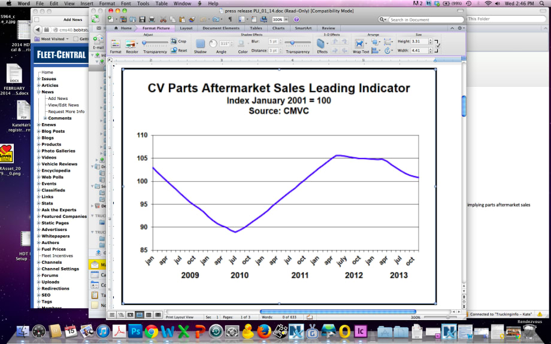Open the shadow Color picker
Viewport: 551px width, 344px height.
coord(241,44)
